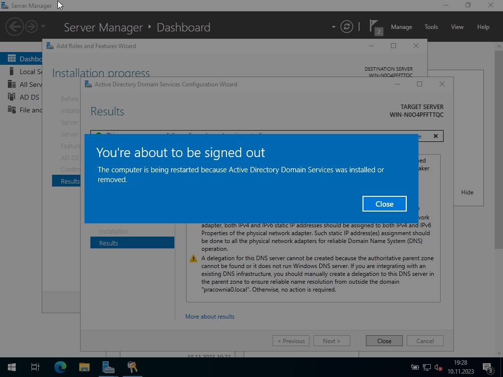
Task: Dismiss the success message bar with X
Action: click(x=436, y=136)
